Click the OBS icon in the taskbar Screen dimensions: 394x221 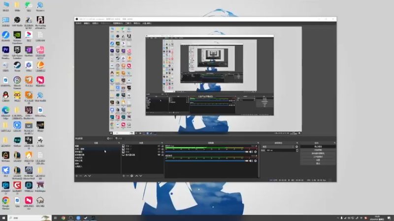[70, 218]
